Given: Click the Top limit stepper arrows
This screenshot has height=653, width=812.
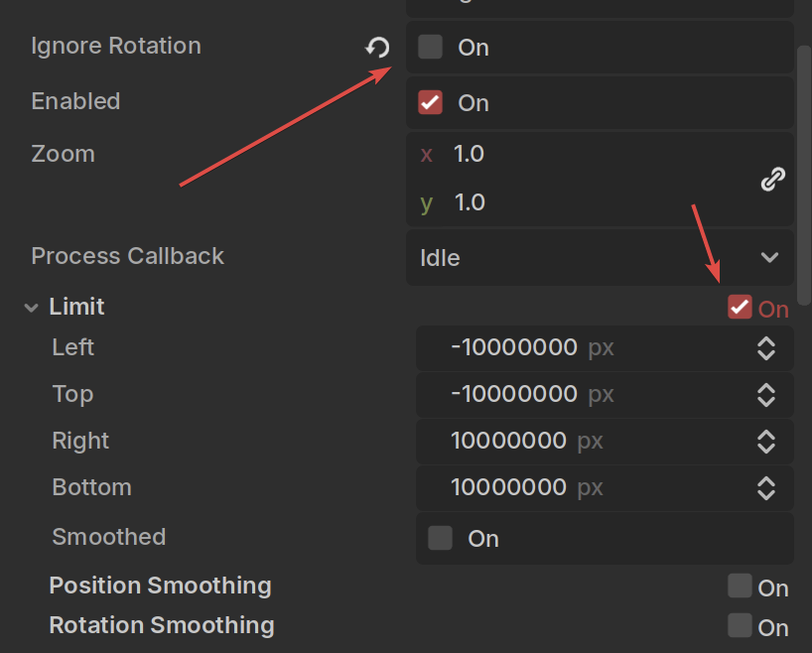Looking at the screenshot, I should click(x=766, y=395).
